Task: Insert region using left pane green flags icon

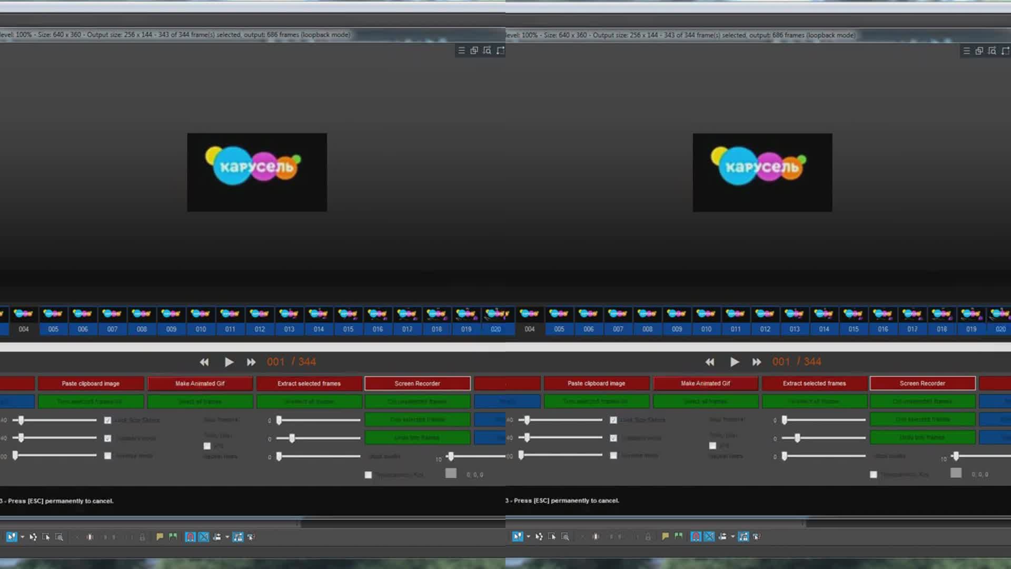Action: tap(173, 536)
